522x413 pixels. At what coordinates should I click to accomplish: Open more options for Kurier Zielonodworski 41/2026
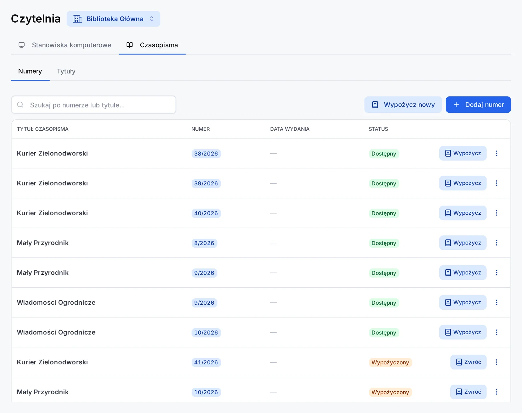pyautogui.click(x=496, y=362)
